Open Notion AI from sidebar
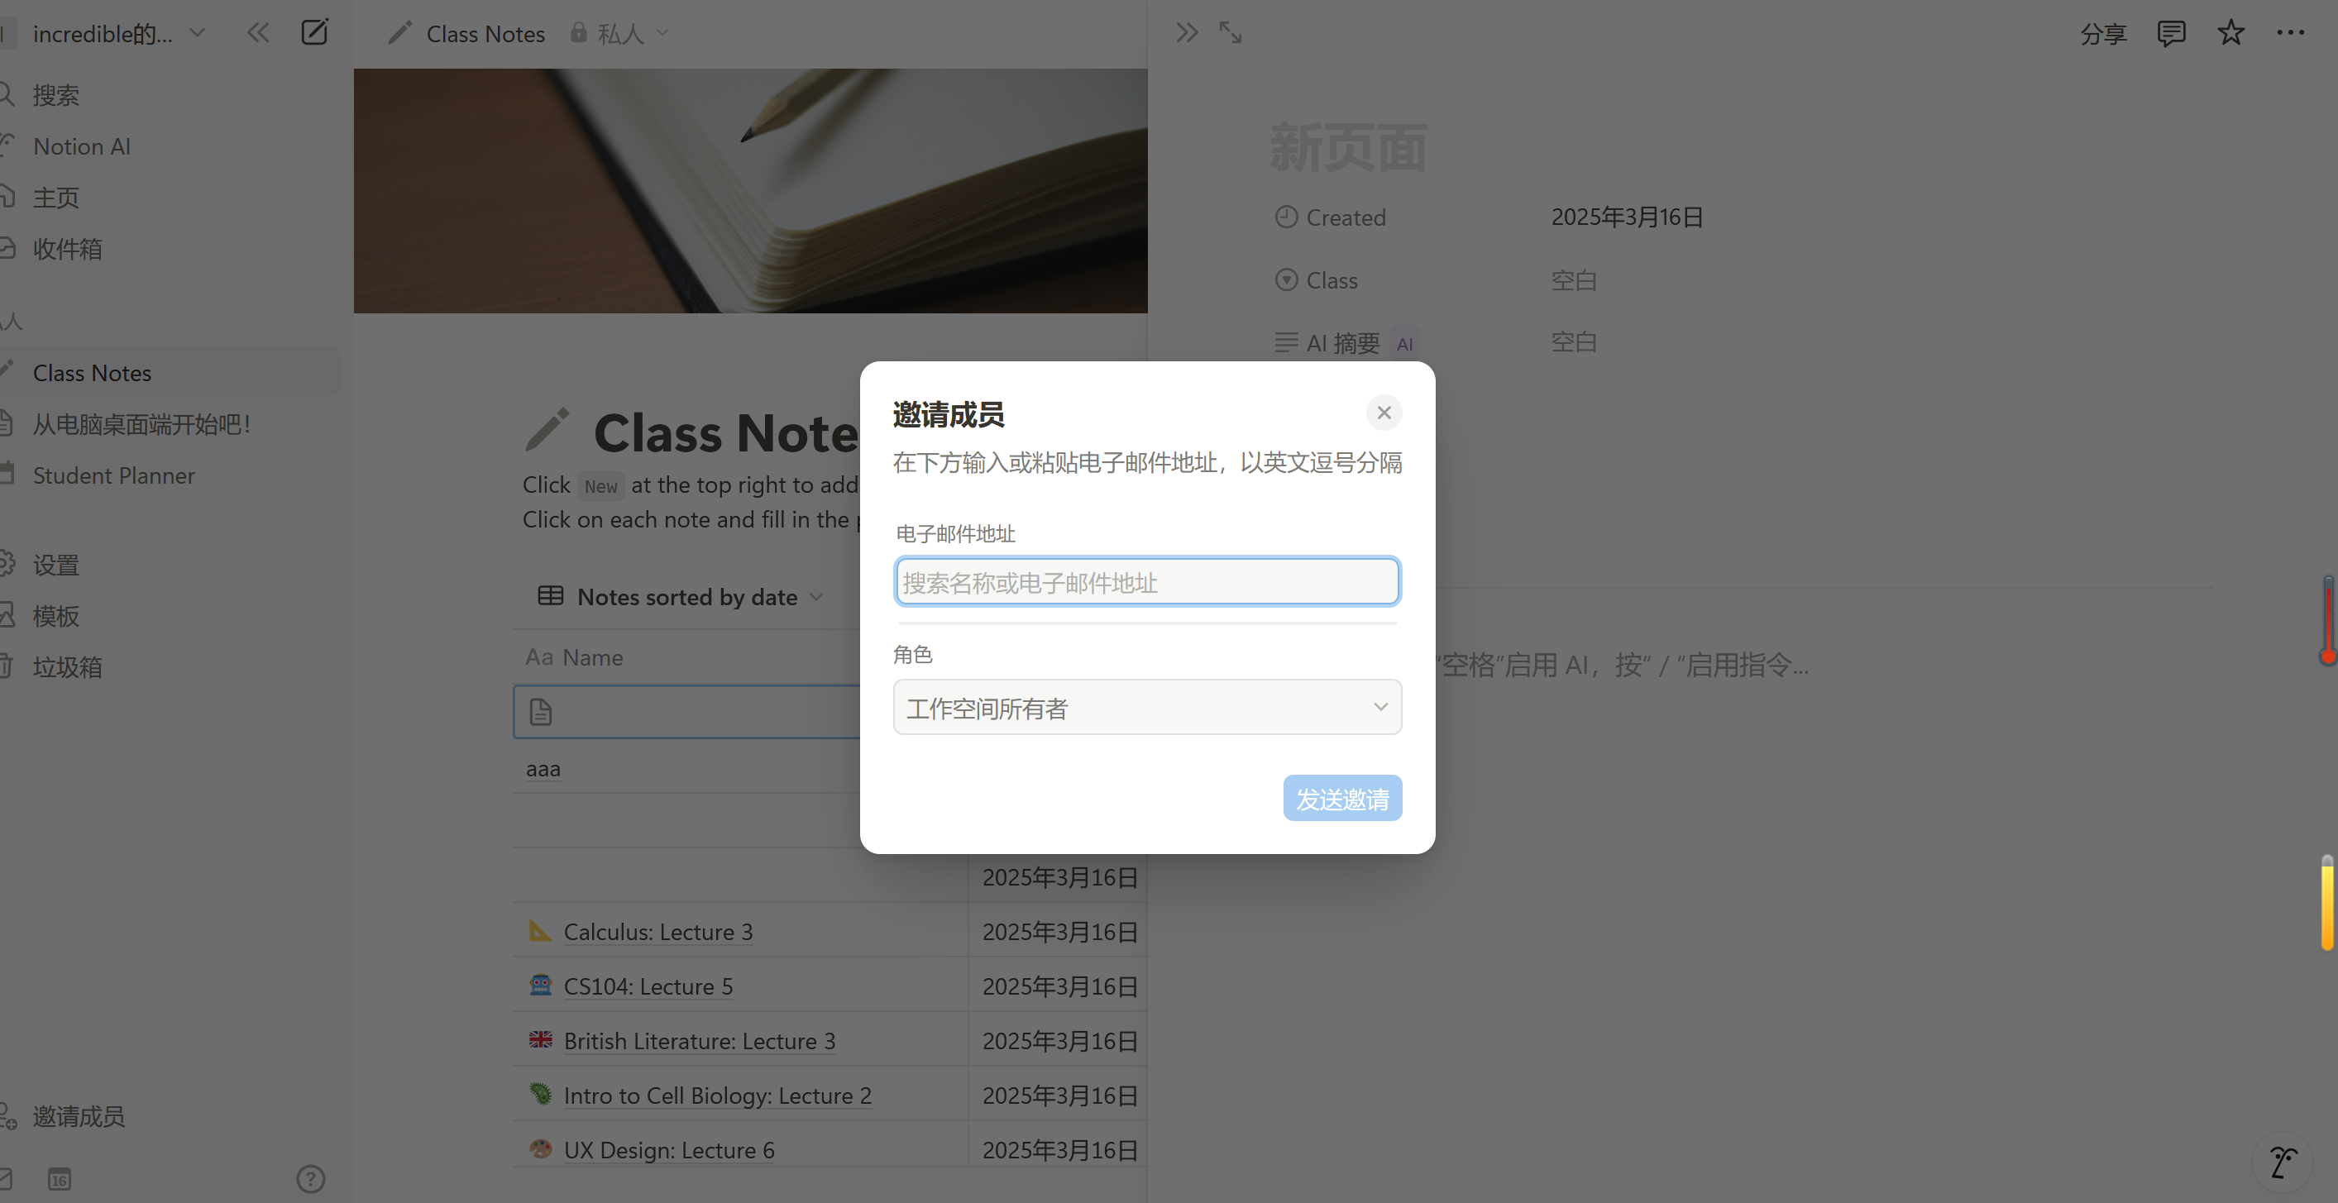Viewport: 2338px width, 1203px height. [82, 146]
